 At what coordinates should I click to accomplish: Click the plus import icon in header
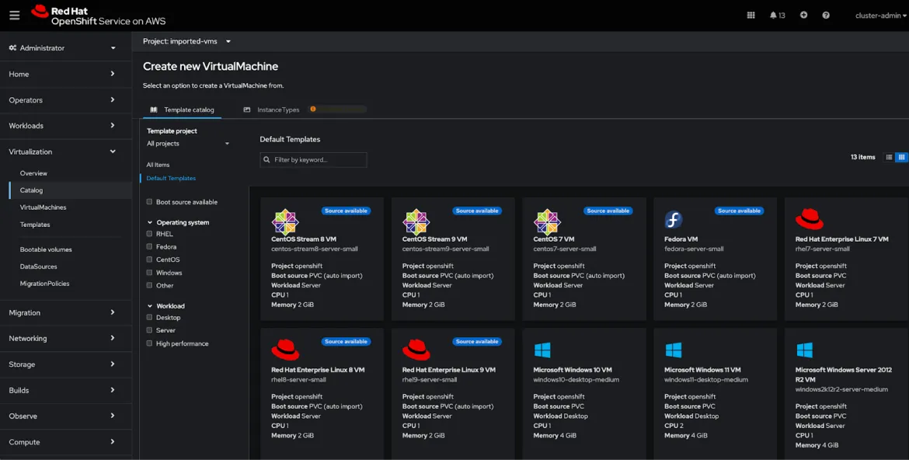click(803, 16)
